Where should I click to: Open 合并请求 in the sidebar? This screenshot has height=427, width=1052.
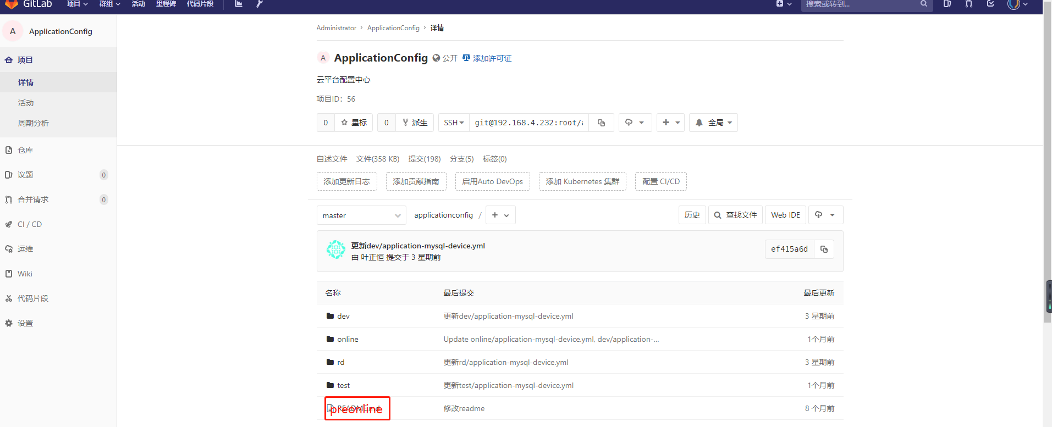point(58,199)
